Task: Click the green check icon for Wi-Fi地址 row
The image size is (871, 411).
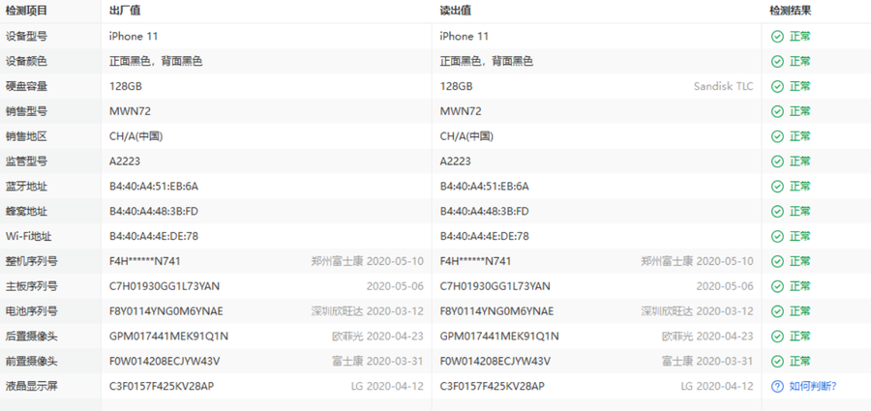Action: pyautogui.click(x=777, y=237)
